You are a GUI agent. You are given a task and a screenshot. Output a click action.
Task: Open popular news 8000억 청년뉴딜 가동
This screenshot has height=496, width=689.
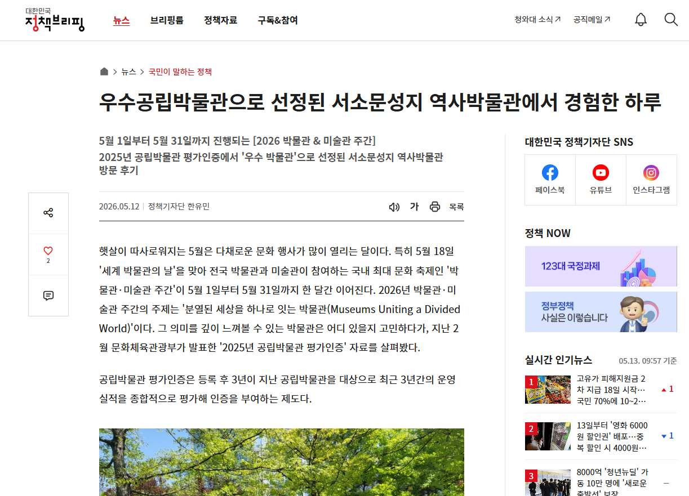click(612, 482)
